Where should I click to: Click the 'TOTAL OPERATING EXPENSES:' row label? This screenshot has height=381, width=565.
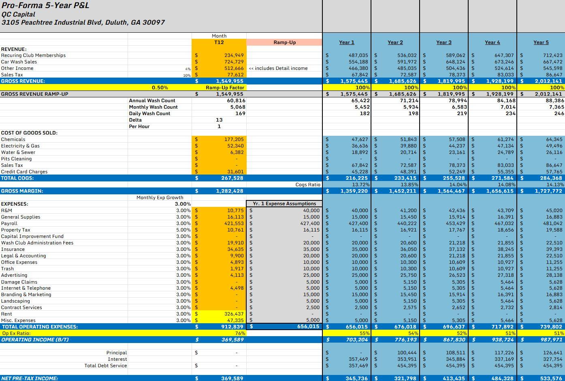(x=40, y=327)
